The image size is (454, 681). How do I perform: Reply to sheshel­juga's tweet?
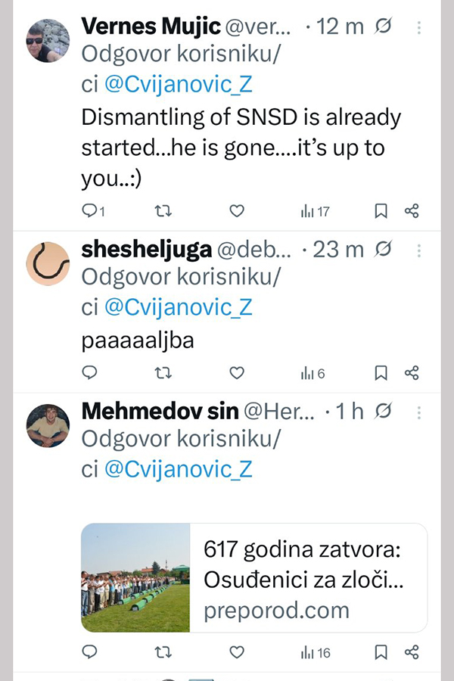pos(90,373)
